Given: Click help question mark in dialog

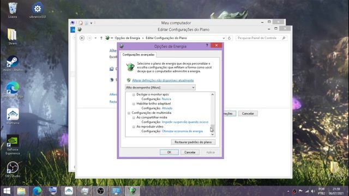Looking at the screenshot, I should pyautogui.click(x=207, y=45).
